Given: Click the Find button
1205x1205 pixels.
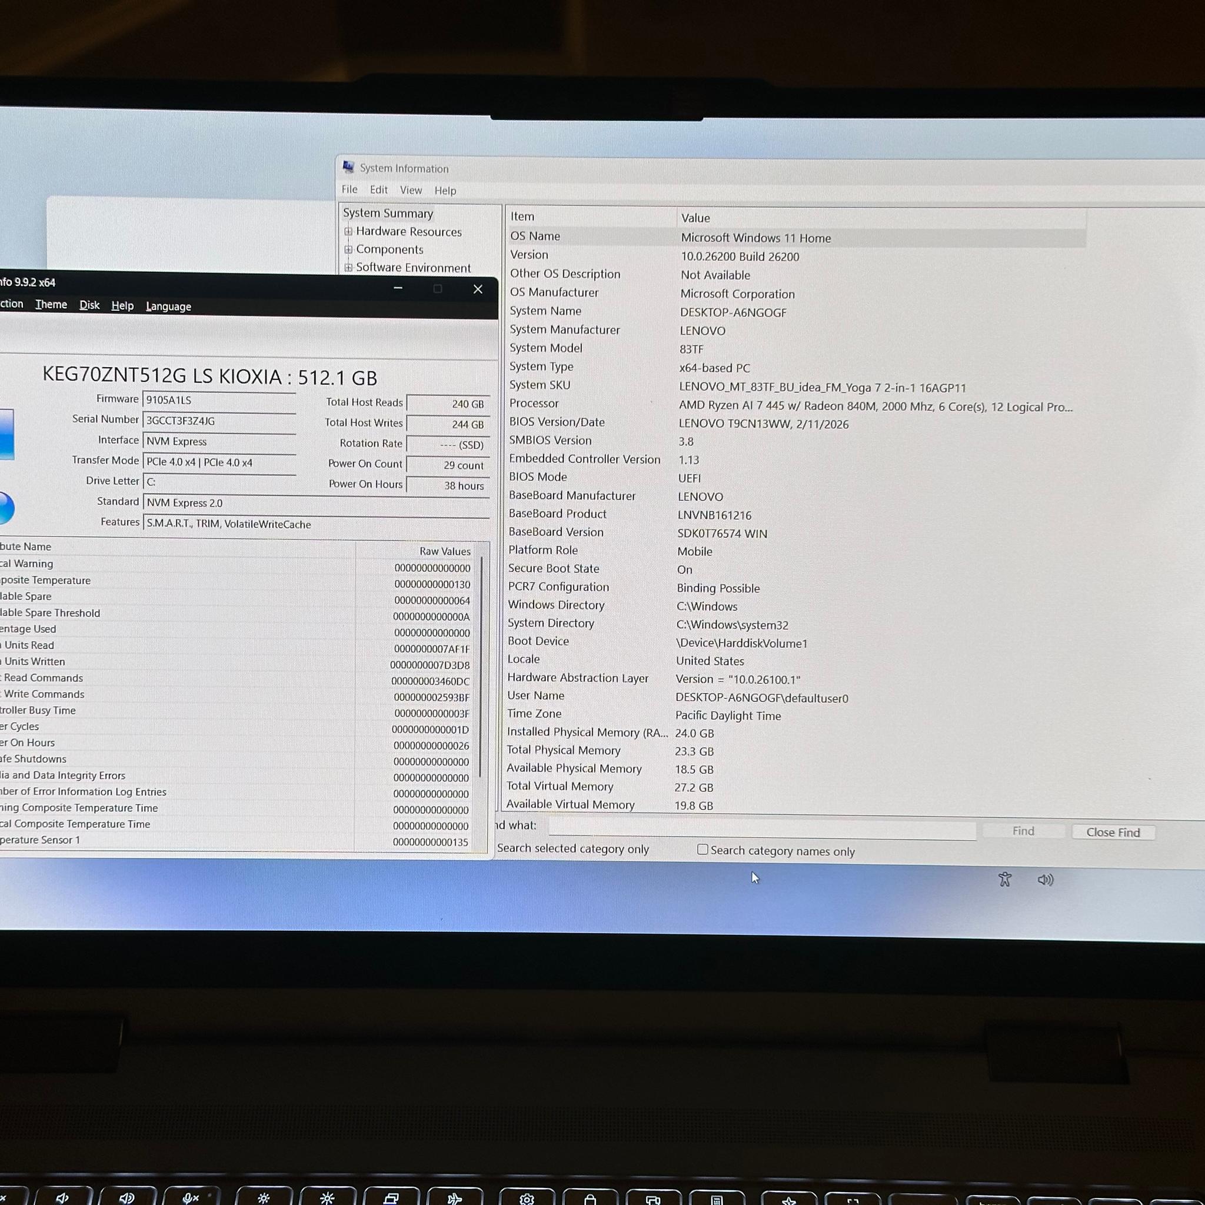Looking at the screenshot, I should (x=1023, y=831).
